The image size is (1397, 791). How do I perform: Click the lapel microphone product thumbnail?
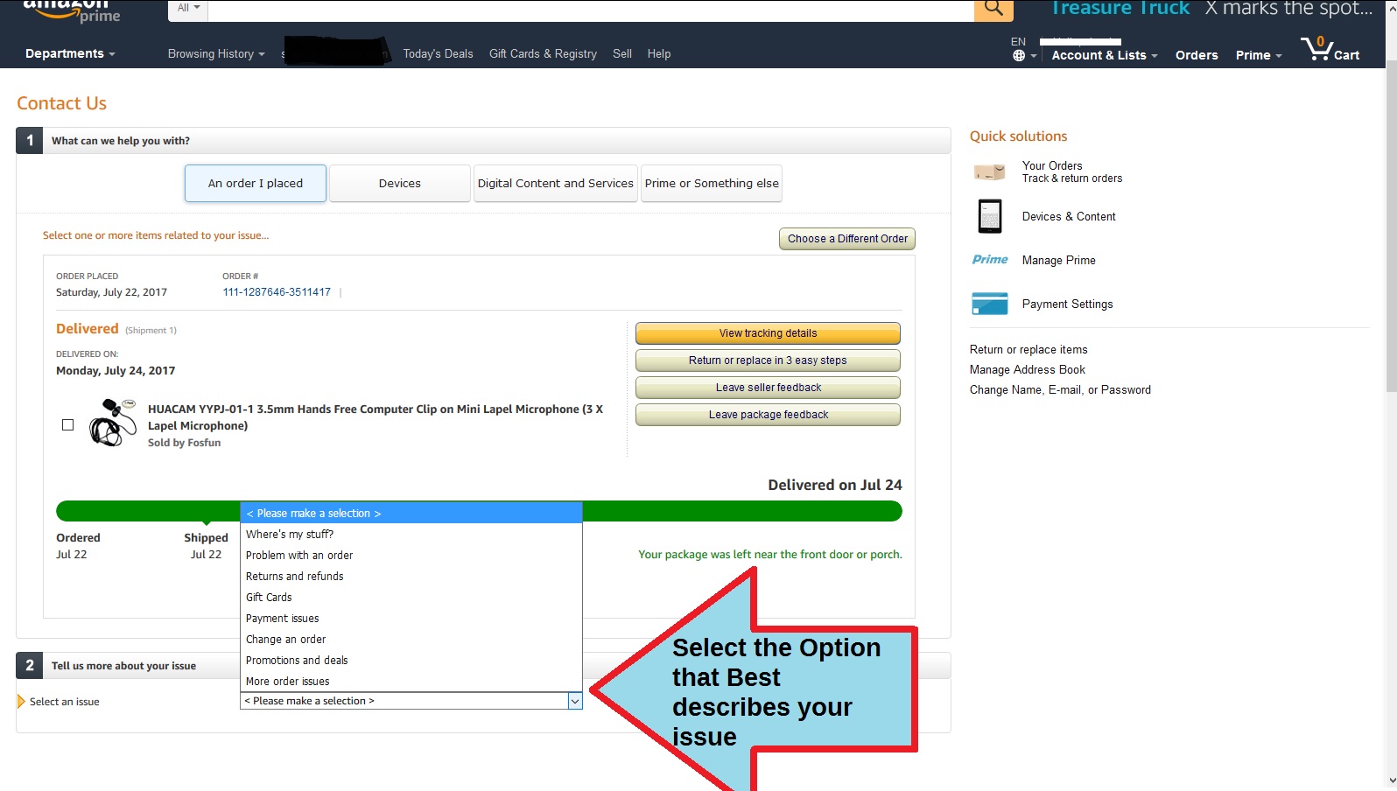click(112, 423)
